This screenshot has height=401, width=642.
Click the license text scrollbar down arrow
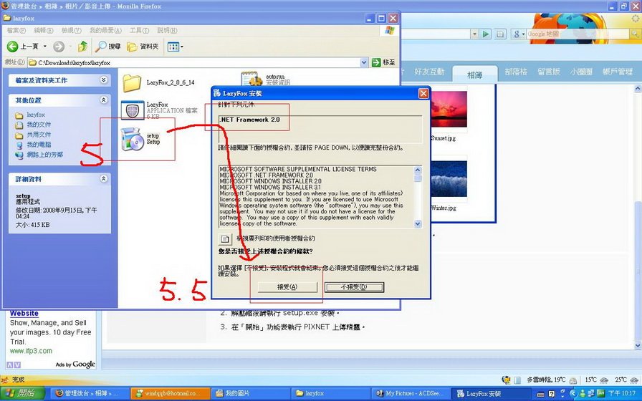tap(418, 224)
